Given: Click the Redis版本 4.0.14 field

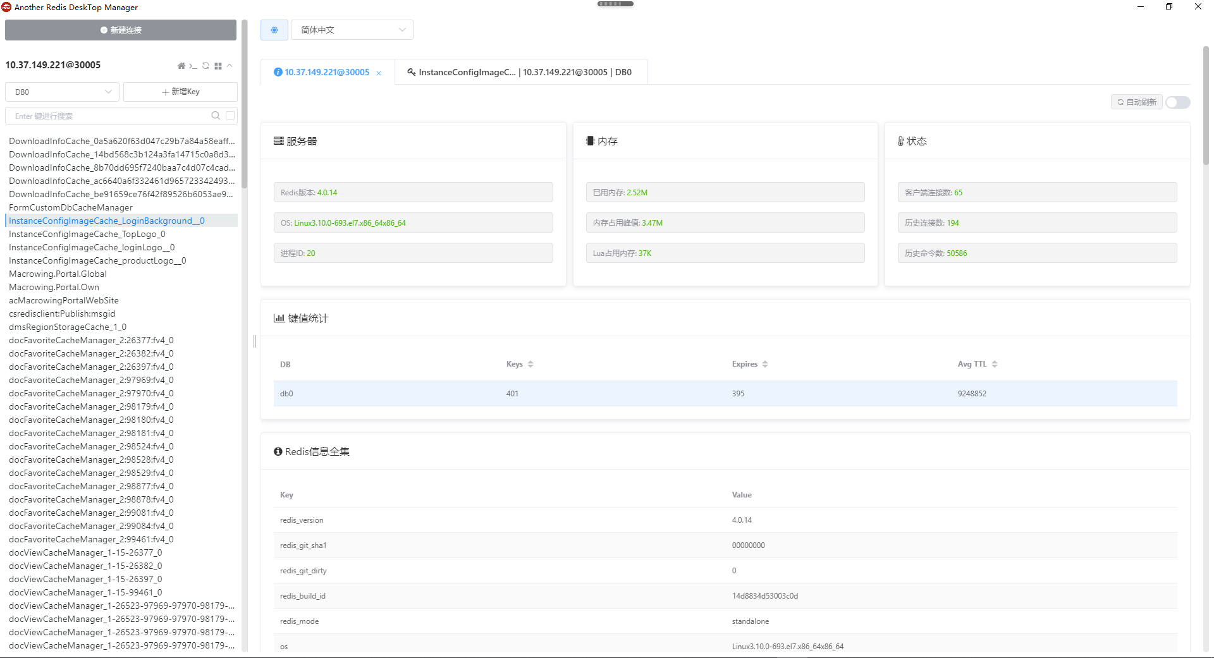Looking at the screenshot, I should (x=413, y=192).
